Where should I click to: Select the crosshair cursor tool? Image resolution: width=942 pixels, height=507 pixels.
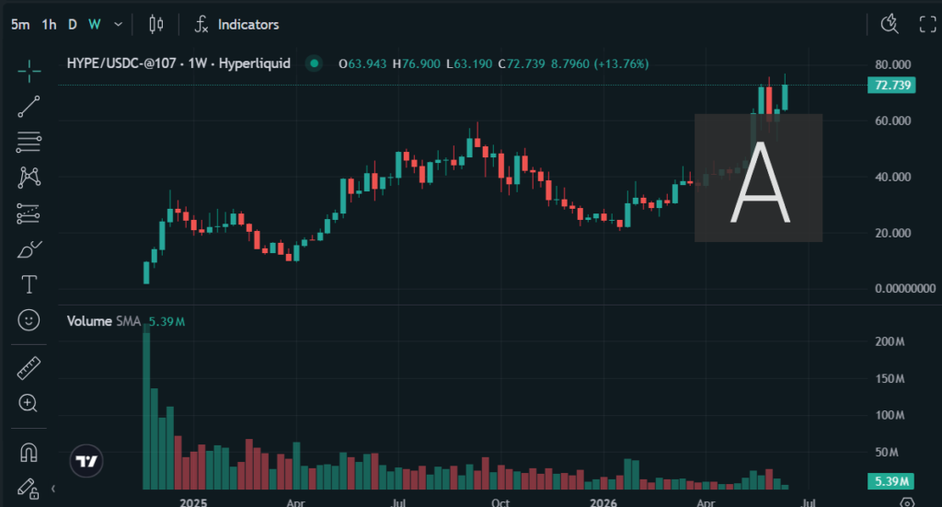[x=29, y=71]
